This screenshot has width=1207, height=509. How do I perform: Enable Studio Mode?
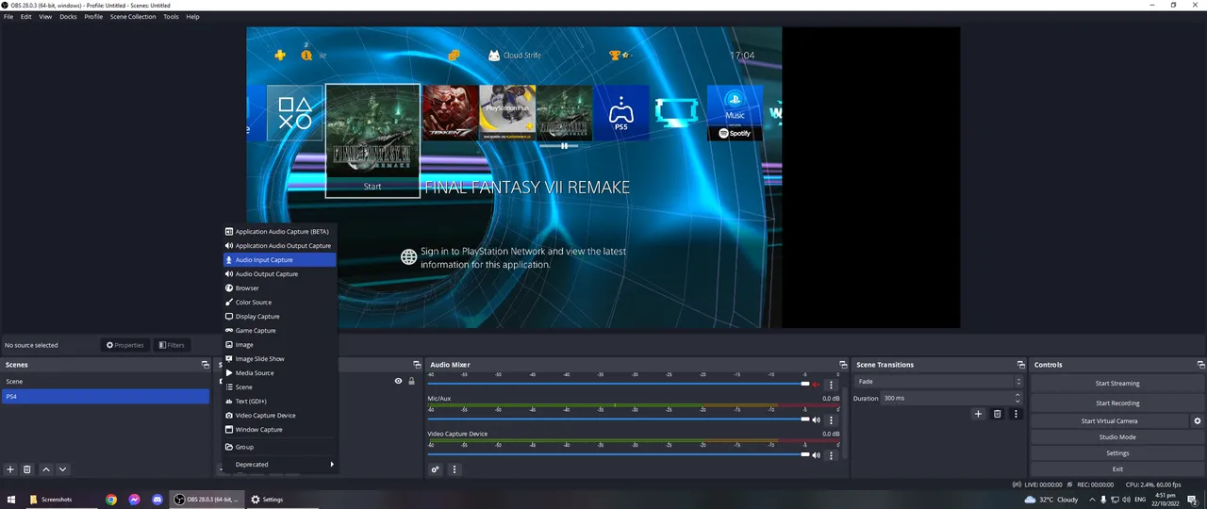click(1117, 437)
